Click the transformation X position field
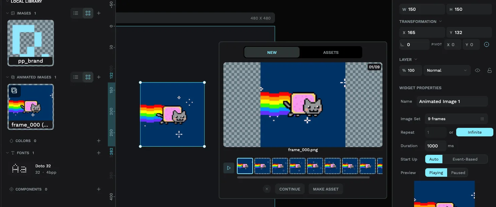This screenshot has width=496, height=207. [422, 33]
